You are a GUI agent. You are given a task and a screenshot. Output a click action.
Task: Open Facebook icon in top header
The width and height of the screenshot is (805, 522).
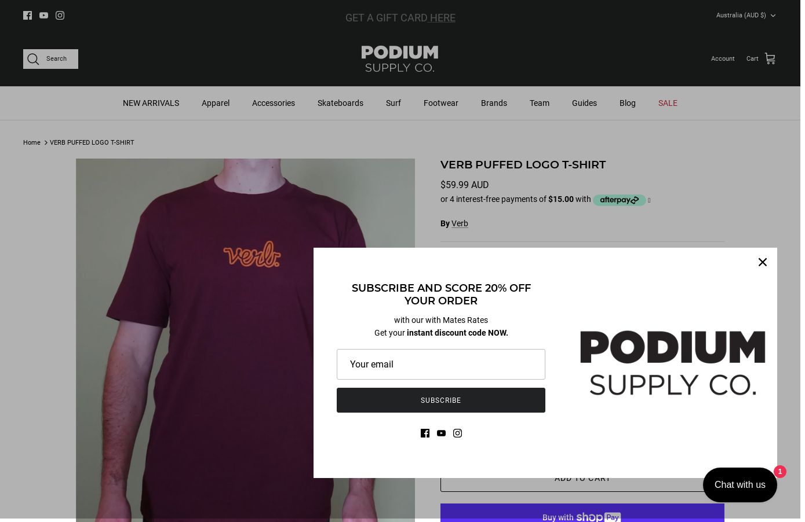click(27, 15)
